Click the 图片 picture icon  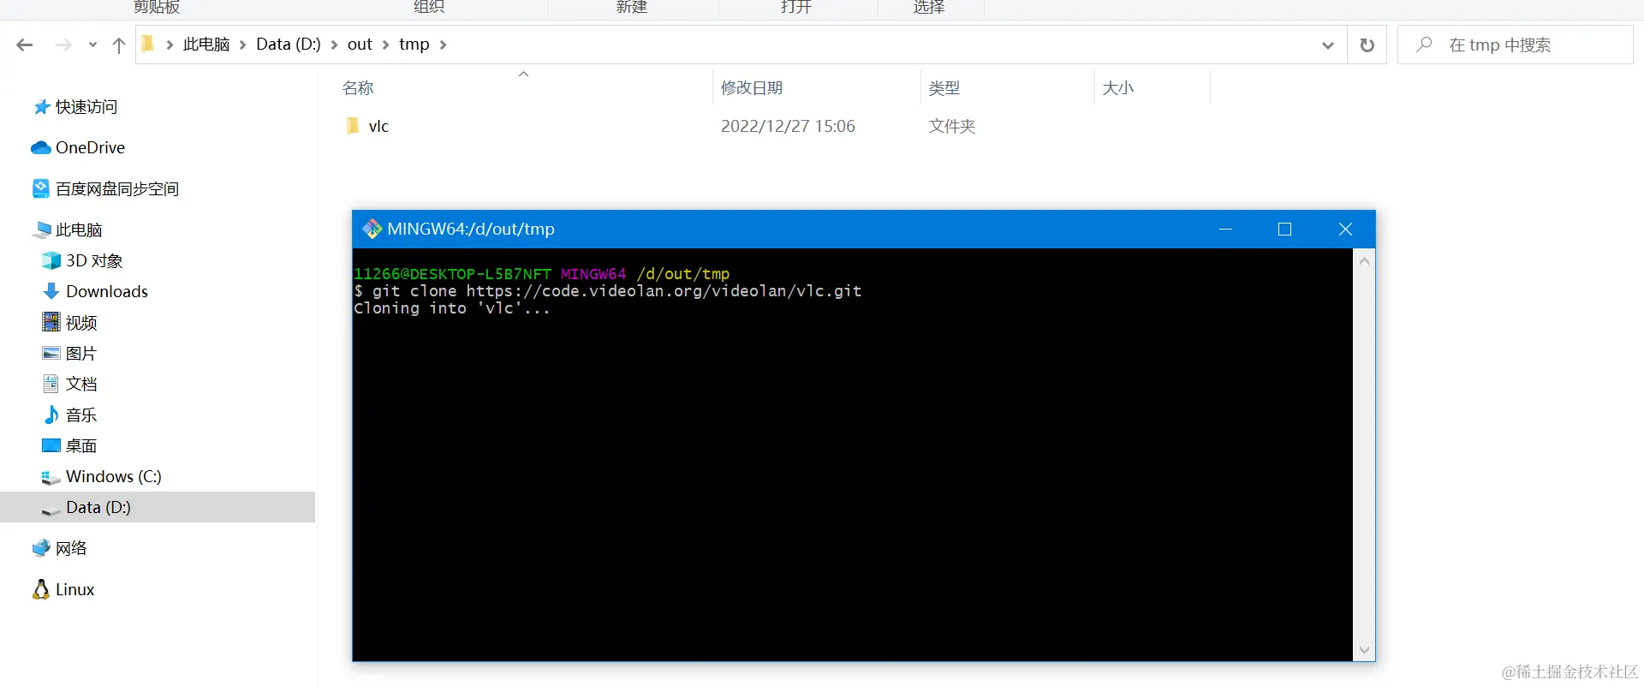tap(51, 353)
